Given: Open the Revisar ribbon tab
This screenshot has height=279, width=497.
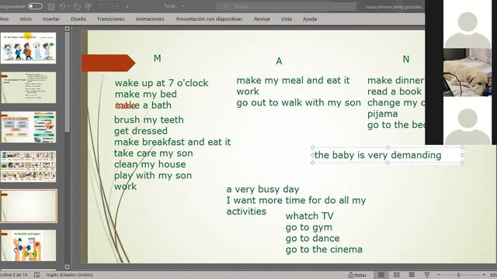Looking at the screenshot, I should (262, 19).
